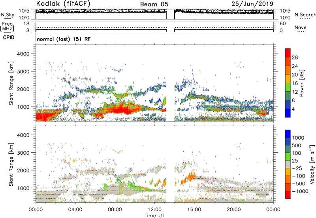The width and height of the screenshot is (316, 218).
Task: Click the top blue Velocity colorbar segment
Action: pos(288,134)
